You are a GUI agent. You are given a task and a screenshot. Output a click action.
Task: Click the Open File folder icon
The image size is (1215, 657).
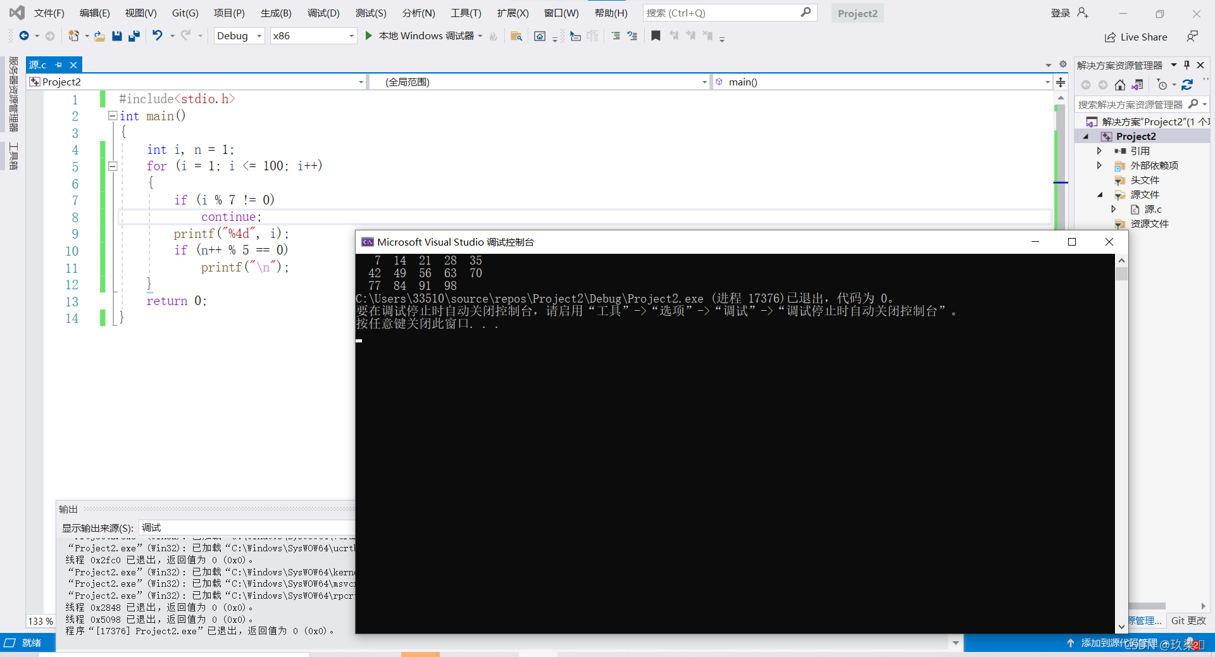[99, 36]
